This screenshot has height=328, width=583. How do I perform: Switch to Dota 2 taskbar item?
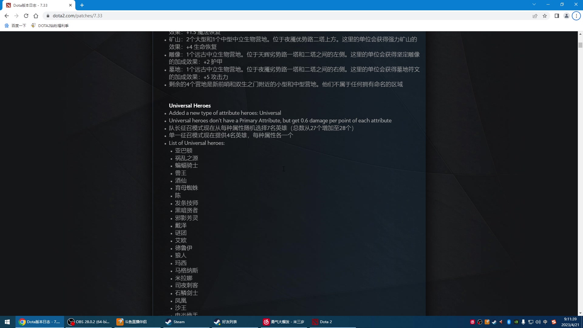point(332,322)
